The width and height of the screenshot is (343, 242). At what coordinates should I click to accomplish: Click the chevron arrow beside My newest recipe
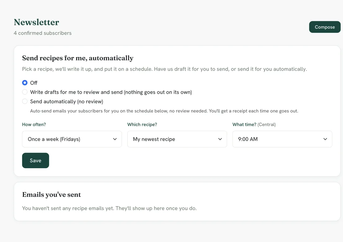pyautogui.click(x=220, y=139)
